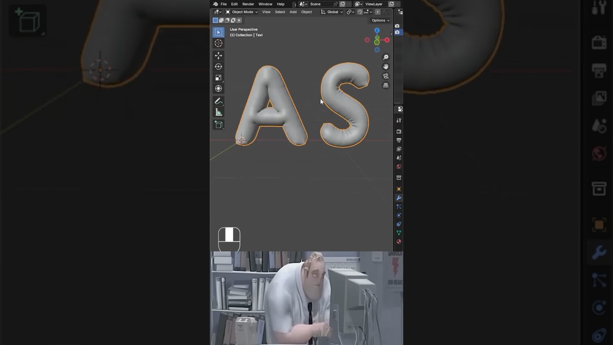The height and width of the screenshot is (345, 613).
Task: Toggle proportional editing
Action: tap(377, 12)
